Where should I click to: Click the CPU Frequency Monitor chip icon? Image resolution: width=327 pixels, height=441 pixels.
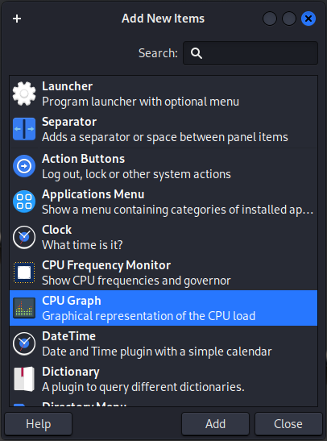coord(24,273)
